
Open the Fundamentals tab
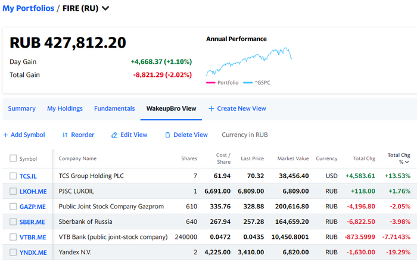pyautogui.click(x=114, y=109)
